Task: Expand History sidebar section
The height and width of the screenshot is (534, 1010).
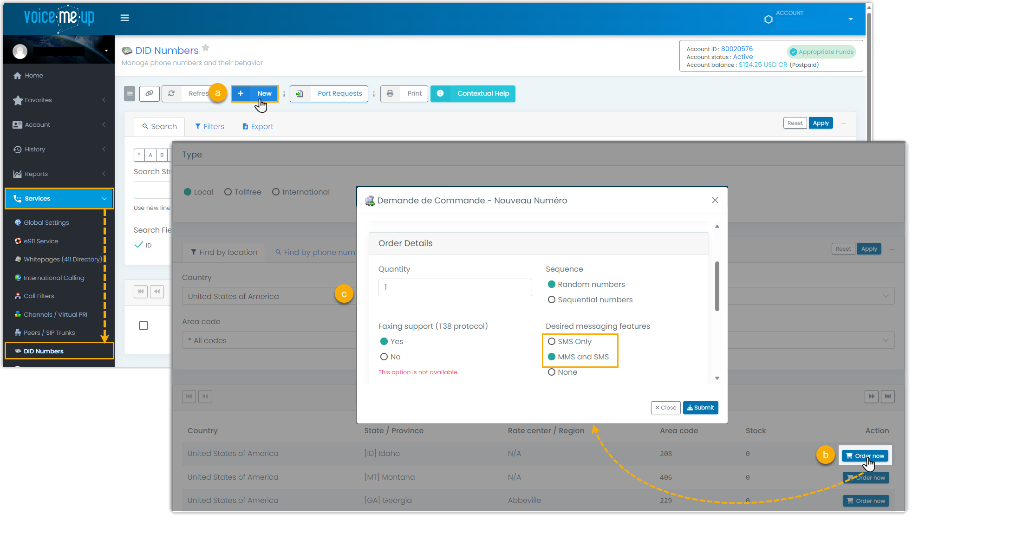Action: [x=59, y=149]
